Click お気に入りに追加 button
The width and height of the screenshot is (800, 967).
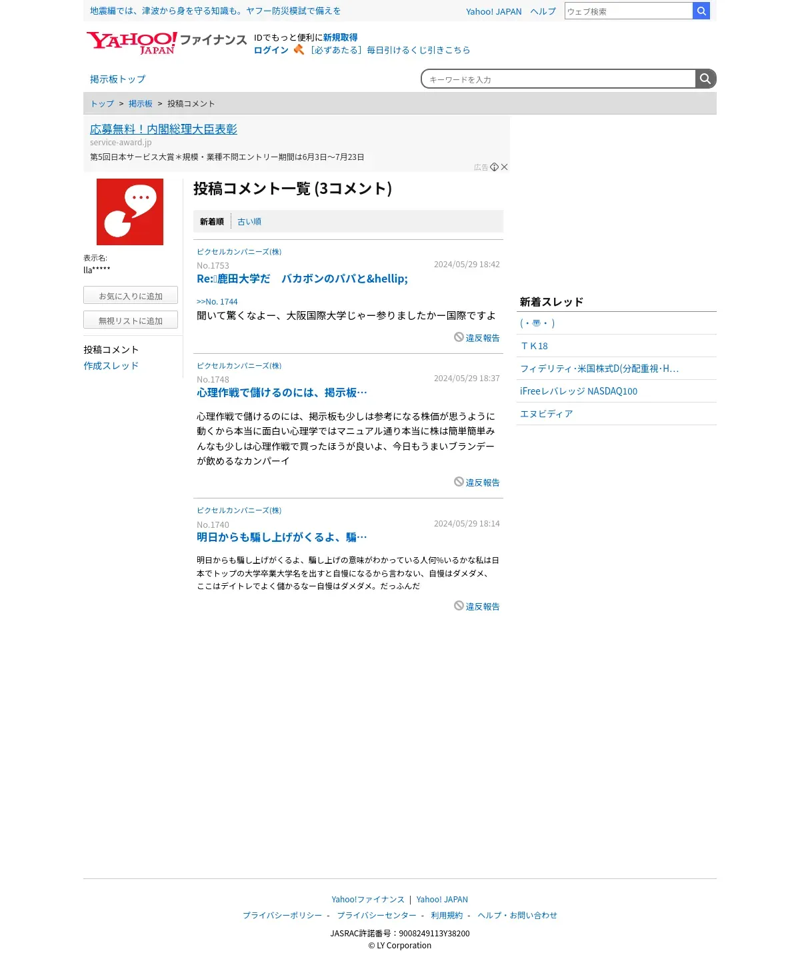(x=131, y=295)
